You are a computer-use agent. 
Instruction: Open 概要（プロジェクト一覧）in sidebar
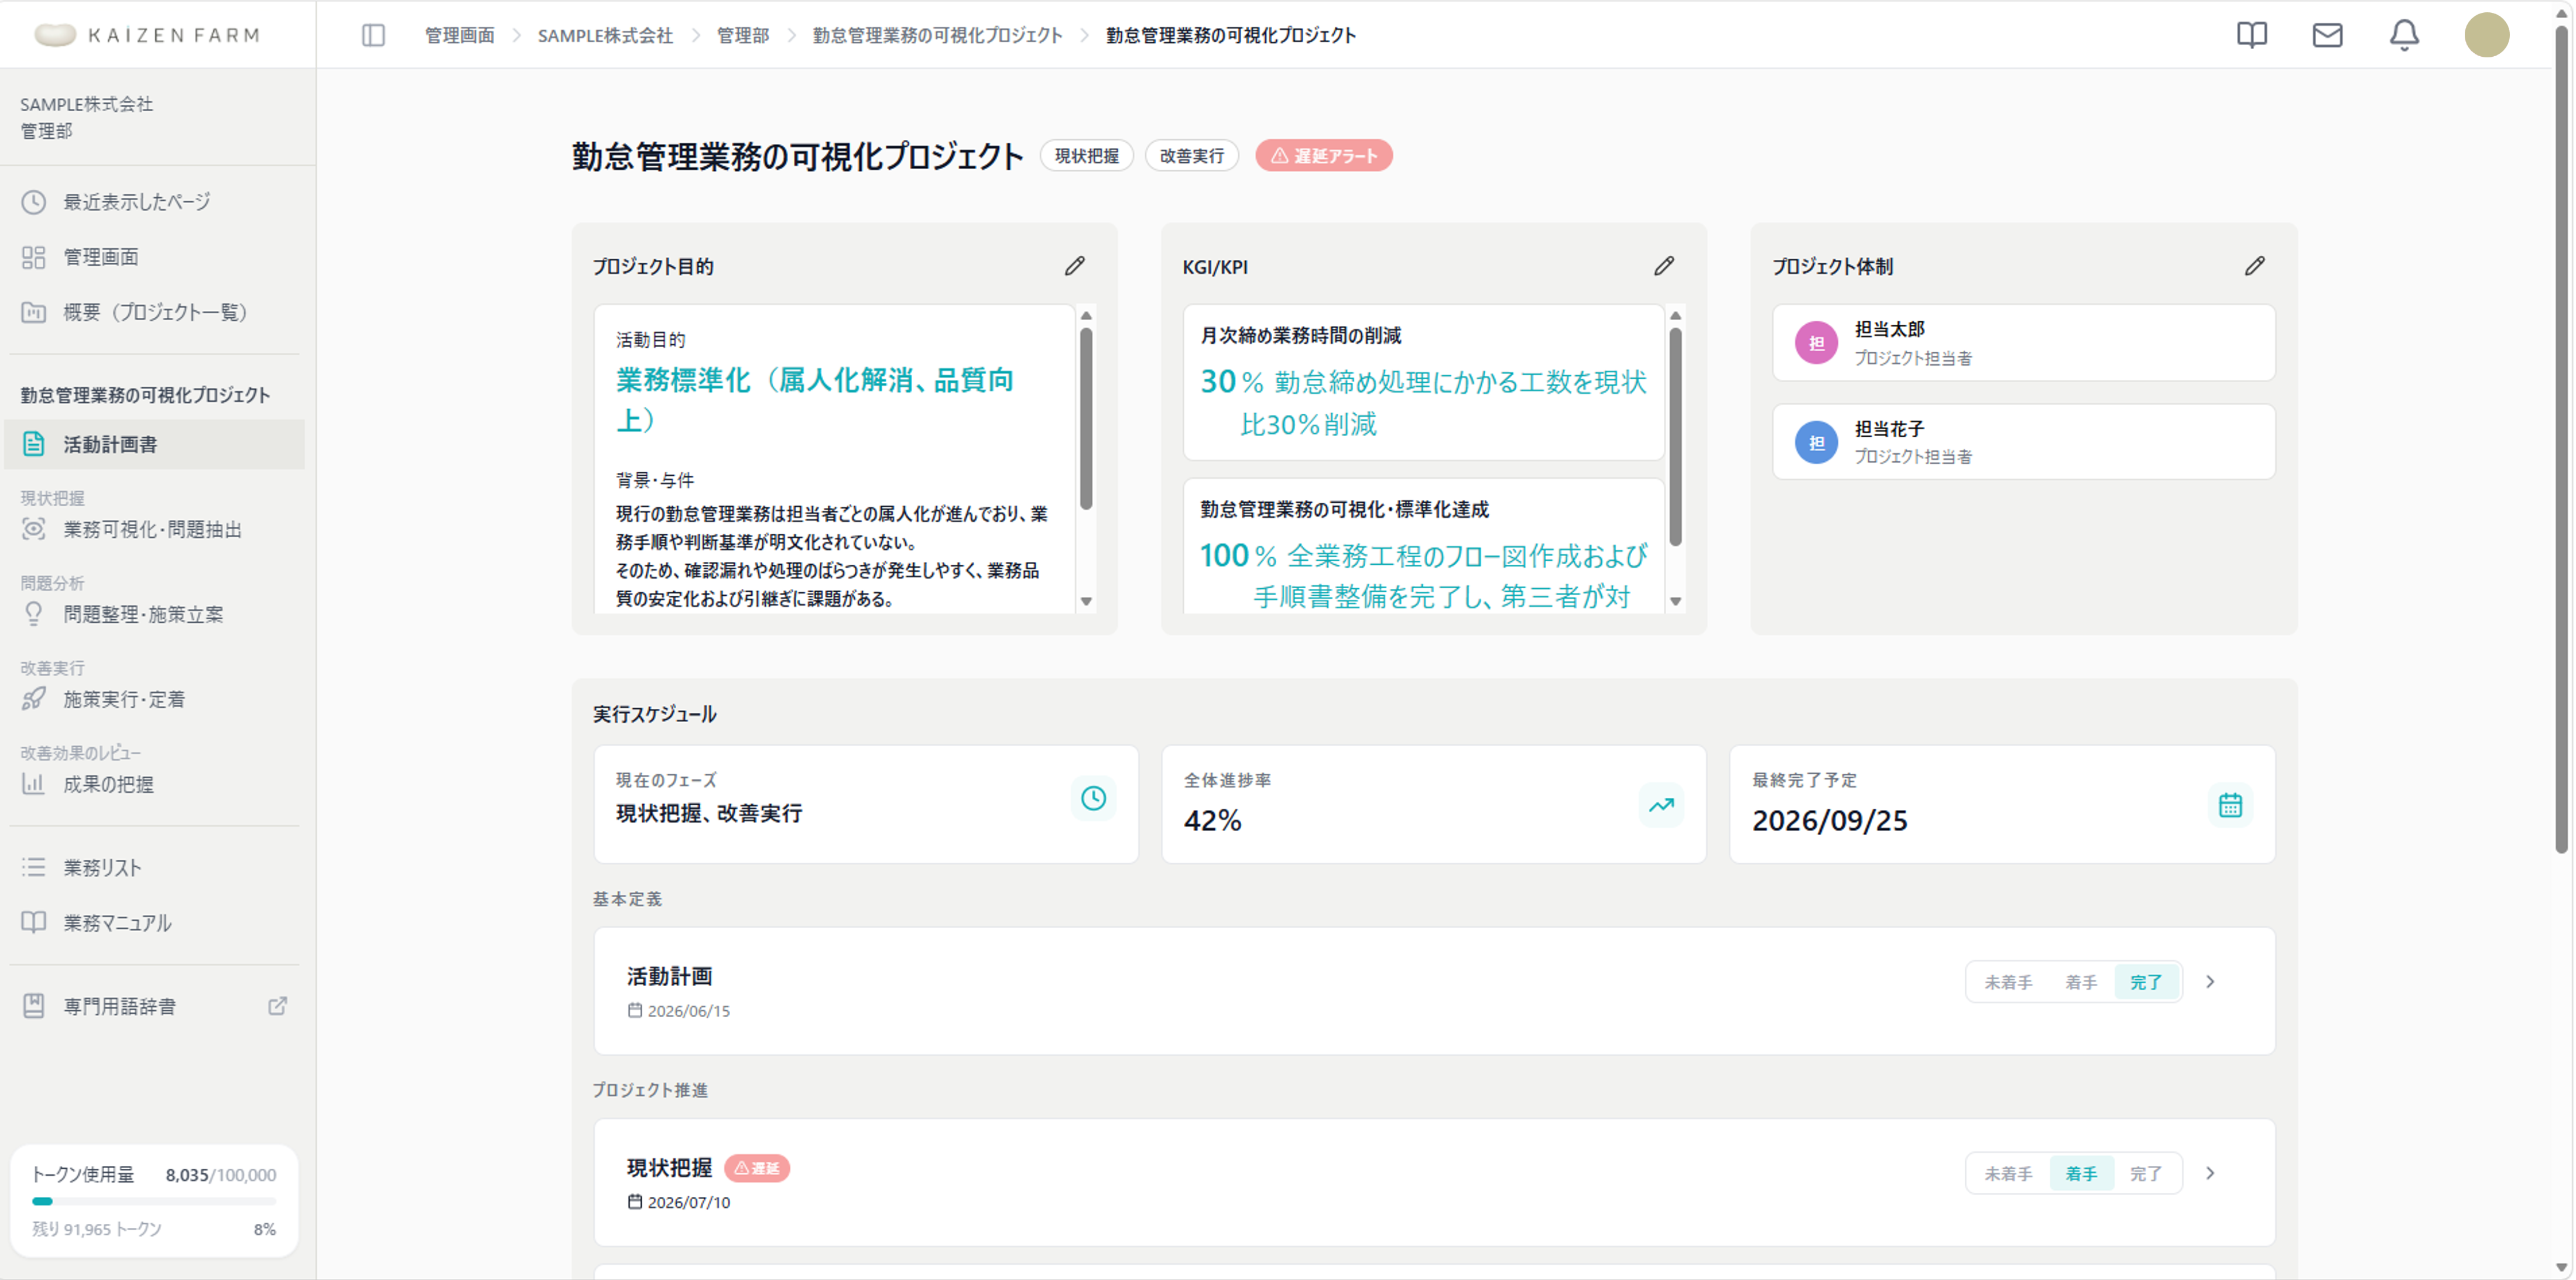[154, 312]
